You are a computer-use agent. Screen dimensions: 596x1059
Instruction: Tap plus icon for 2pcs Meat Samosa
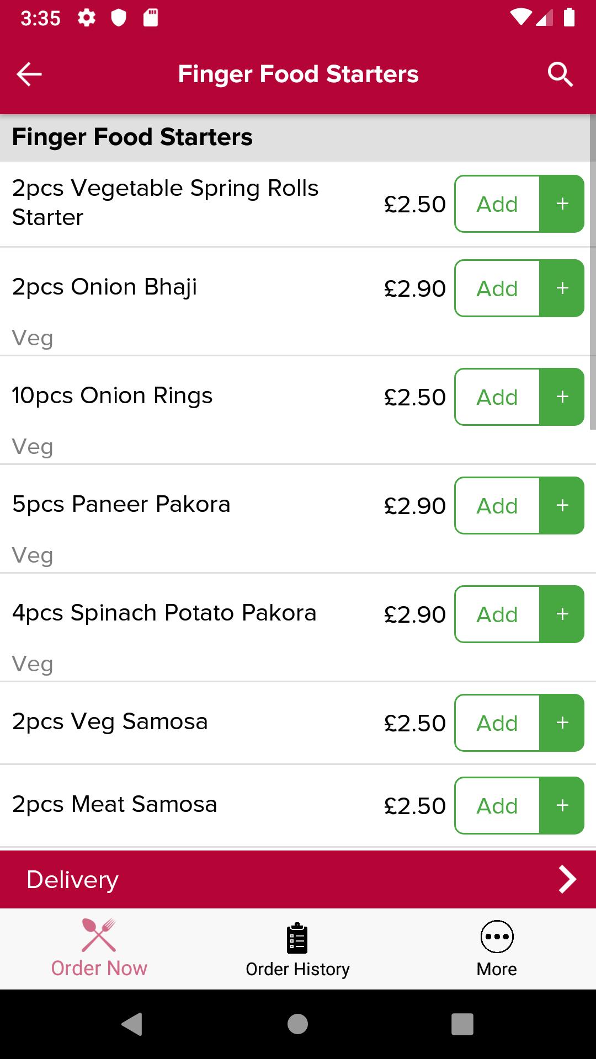[x=562, y=805]
